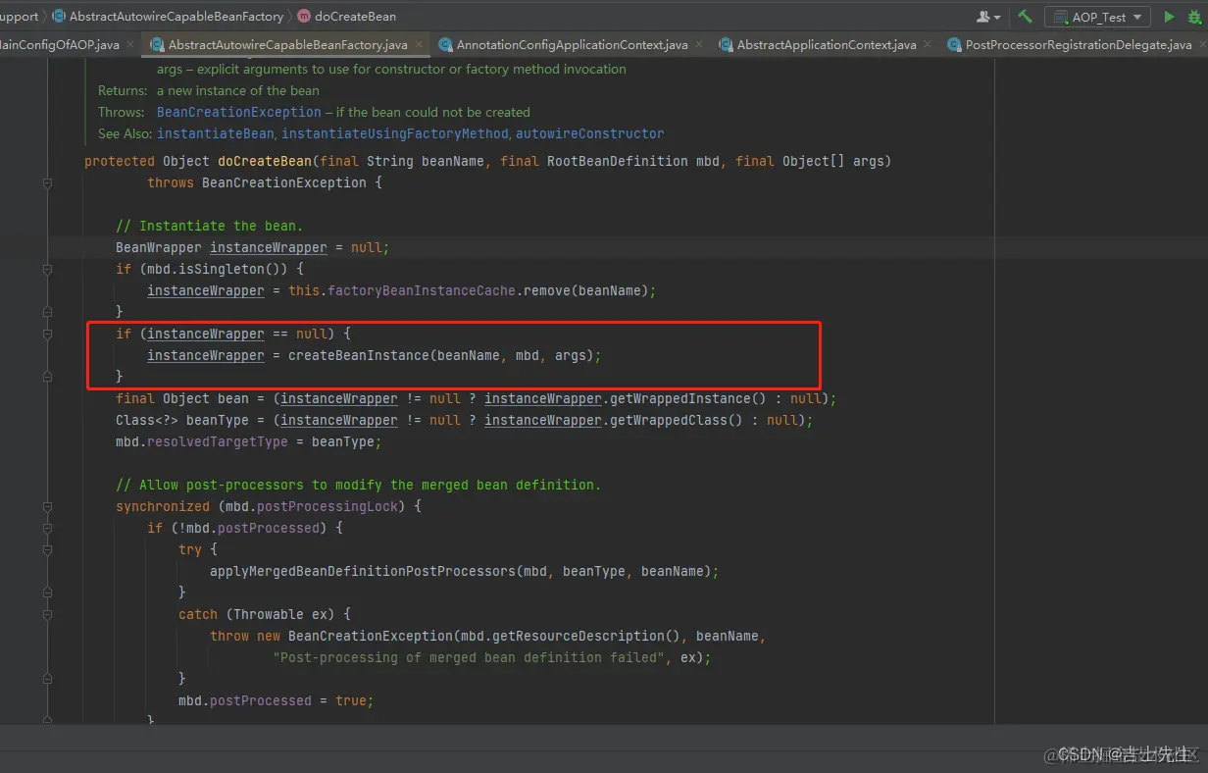This screenshot has width=1208, height=773.
Task: Collapse the 'if (mbd.isSingleton())' block
Action: tap(47, 269)
